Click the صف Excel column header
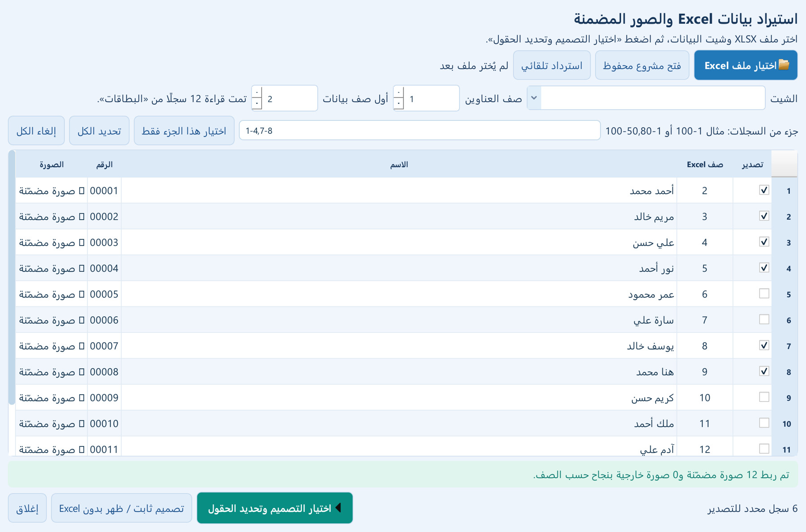The image size is (806, 532). click(704, 164)
